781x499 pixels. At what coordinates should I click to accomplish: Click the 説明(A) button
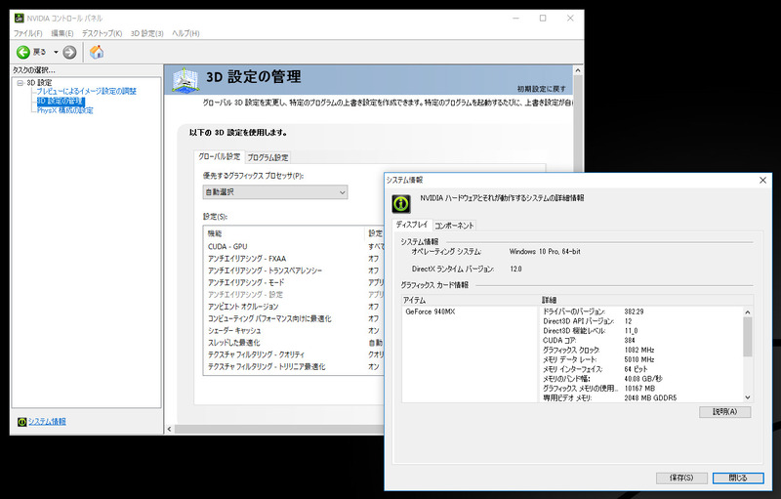click(724, 412)
